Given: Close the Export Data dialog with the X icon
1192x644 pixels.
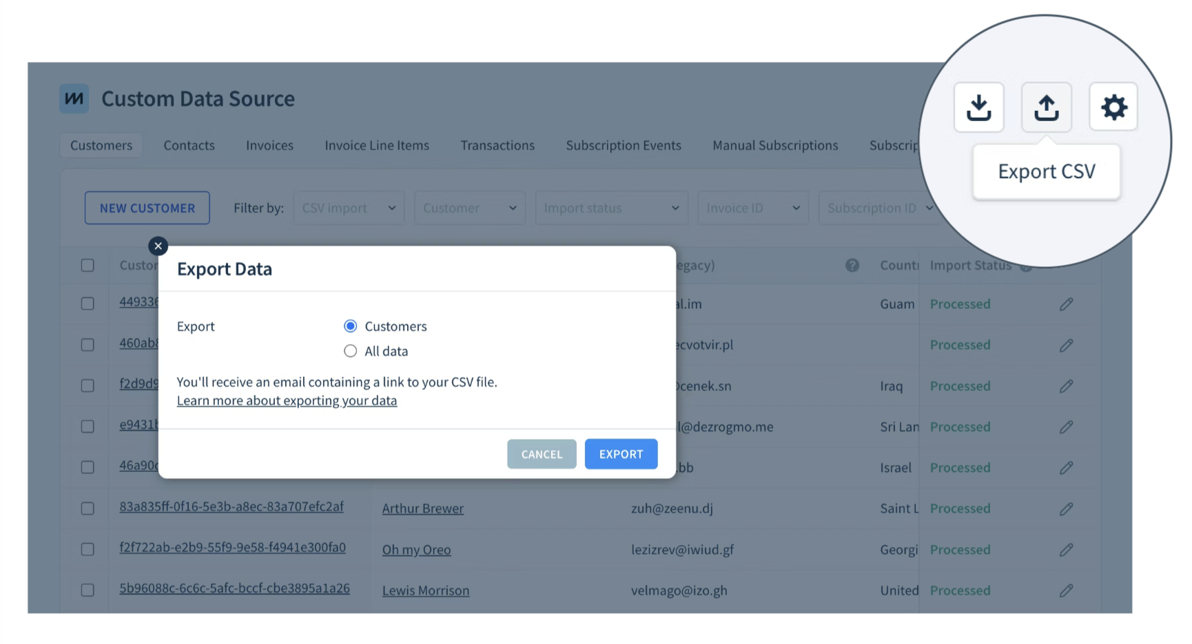Looking at the screenshot, I should click(x=158, y=246).
